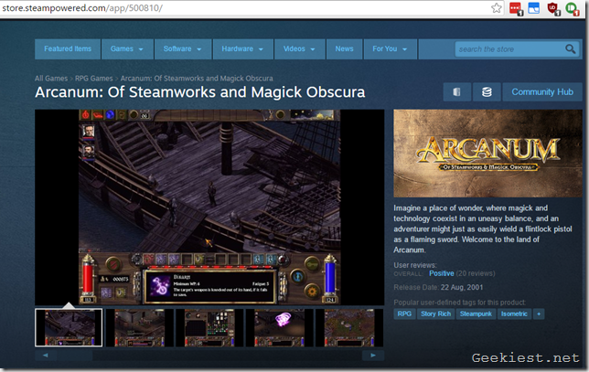This screenshot has width=589, height=372.
Task: Click the green circular extension icon
Action: click(x=572, y=8)
